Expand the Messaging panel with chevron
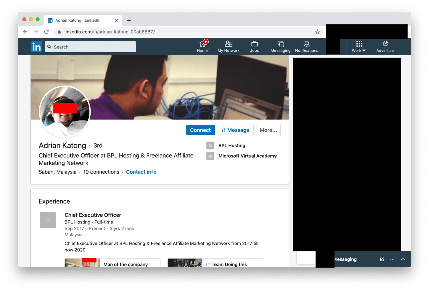Image resolution: width=429 pixels, height=291 pixels. tap(403, 259)
